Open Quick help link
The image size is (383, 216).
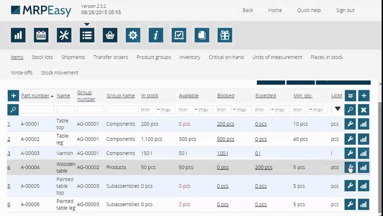[309, 10]
